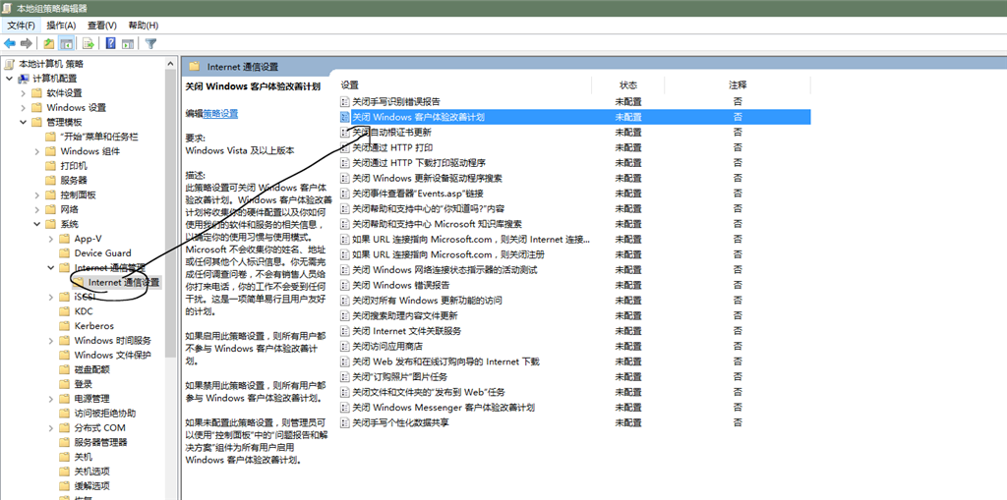1007x500 pixels.
Task: Click folder icon next to Device Guard
Action: [x=64, y=252]
